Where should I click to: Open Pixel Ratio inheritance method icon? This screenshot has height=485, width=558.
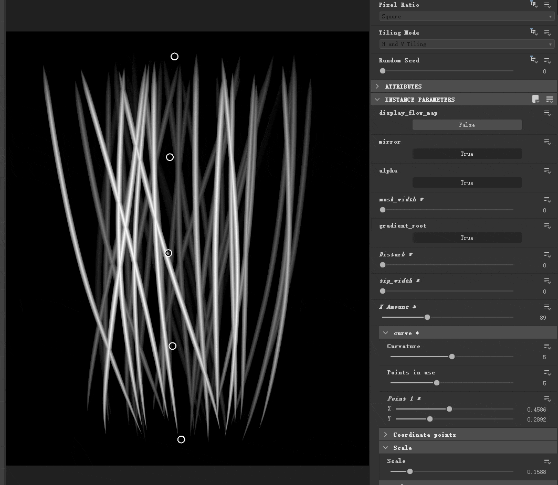[x=534, y=4]
